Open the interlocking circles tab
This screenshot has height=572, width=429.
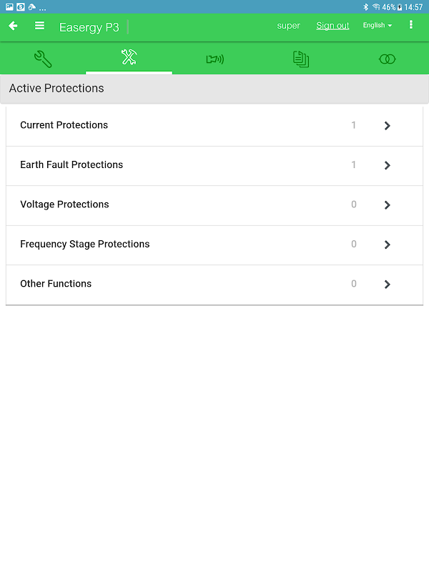387,59
